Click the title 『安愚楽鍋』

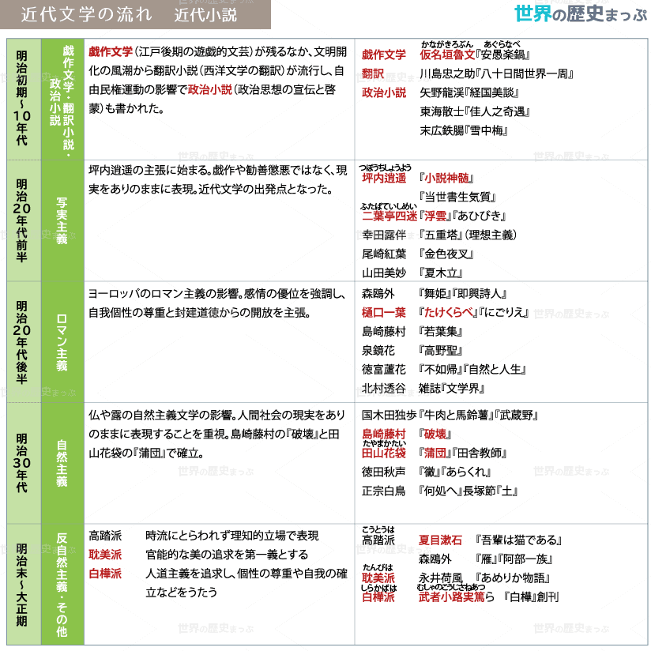(503, 55)
